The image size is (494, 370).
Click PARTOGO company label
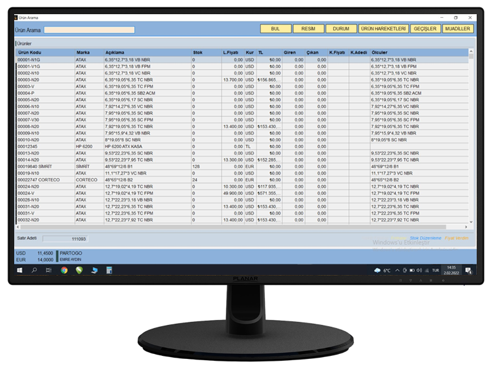(71, 253)
